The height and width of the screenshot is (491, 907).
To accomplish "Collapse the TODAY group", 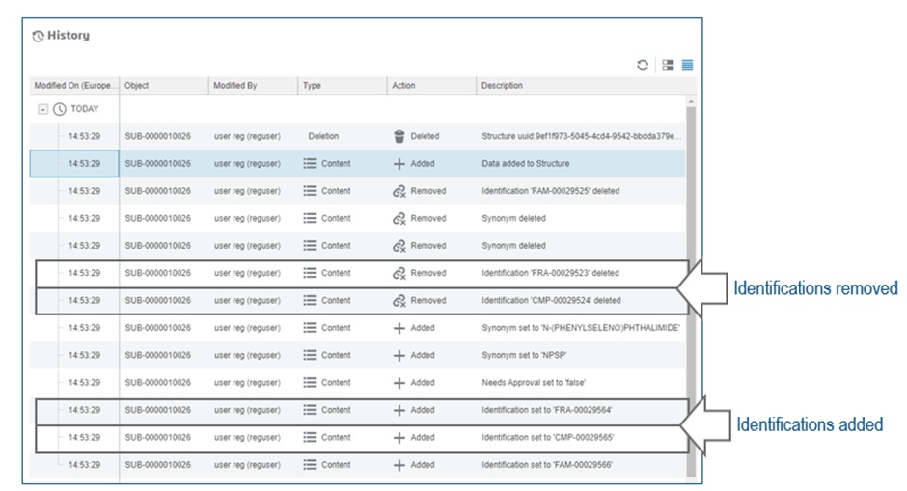I will pyautogui.click(x=42, y=109).
